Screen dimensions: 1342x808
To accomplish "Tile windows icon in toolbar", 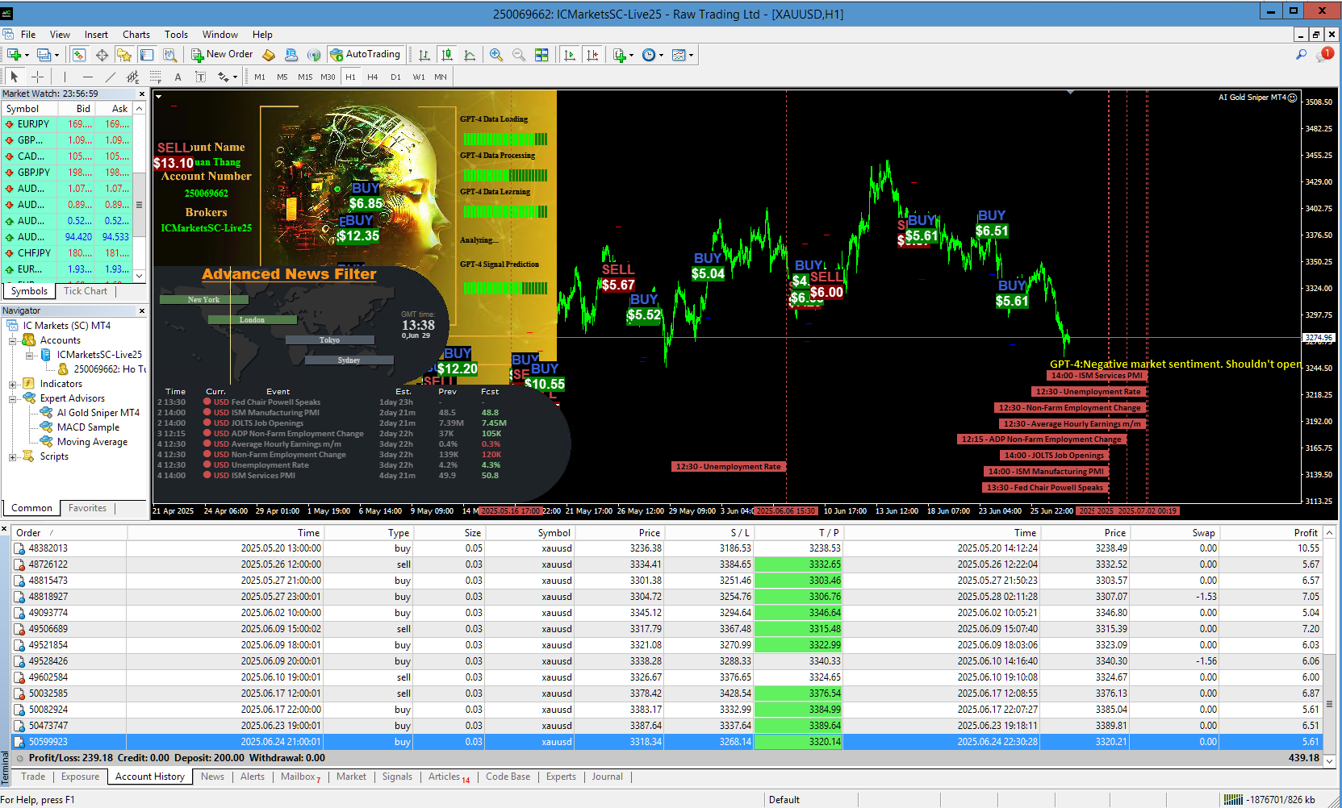I will pyautogui.click(x=541, y=55).
